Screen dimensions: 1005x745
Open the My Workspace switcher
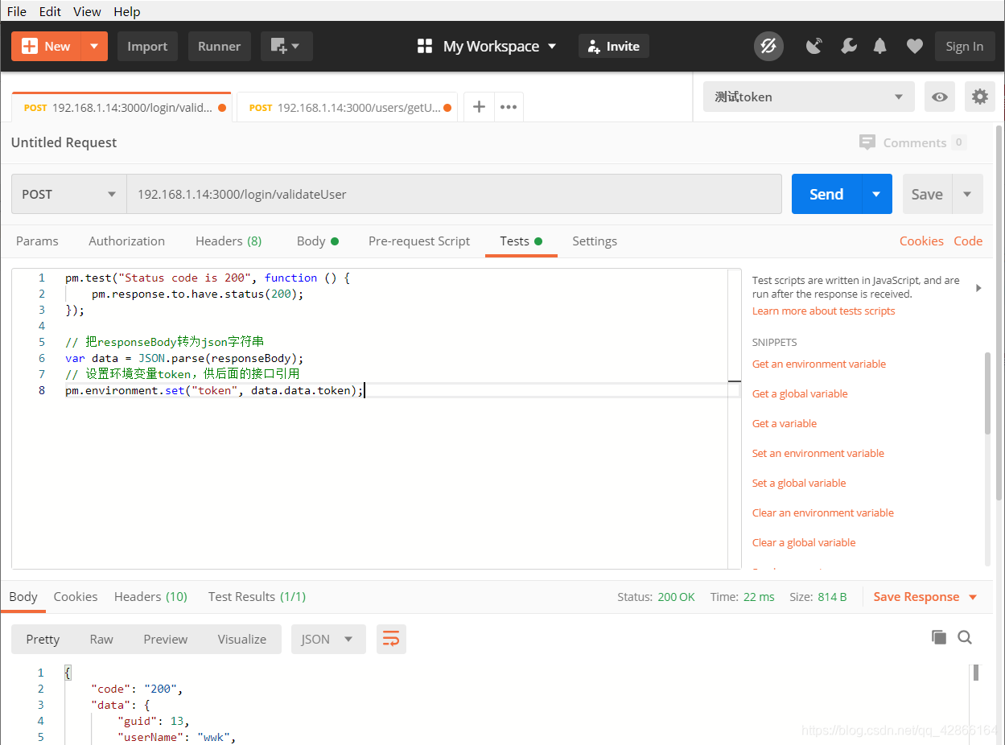point(487,46)
